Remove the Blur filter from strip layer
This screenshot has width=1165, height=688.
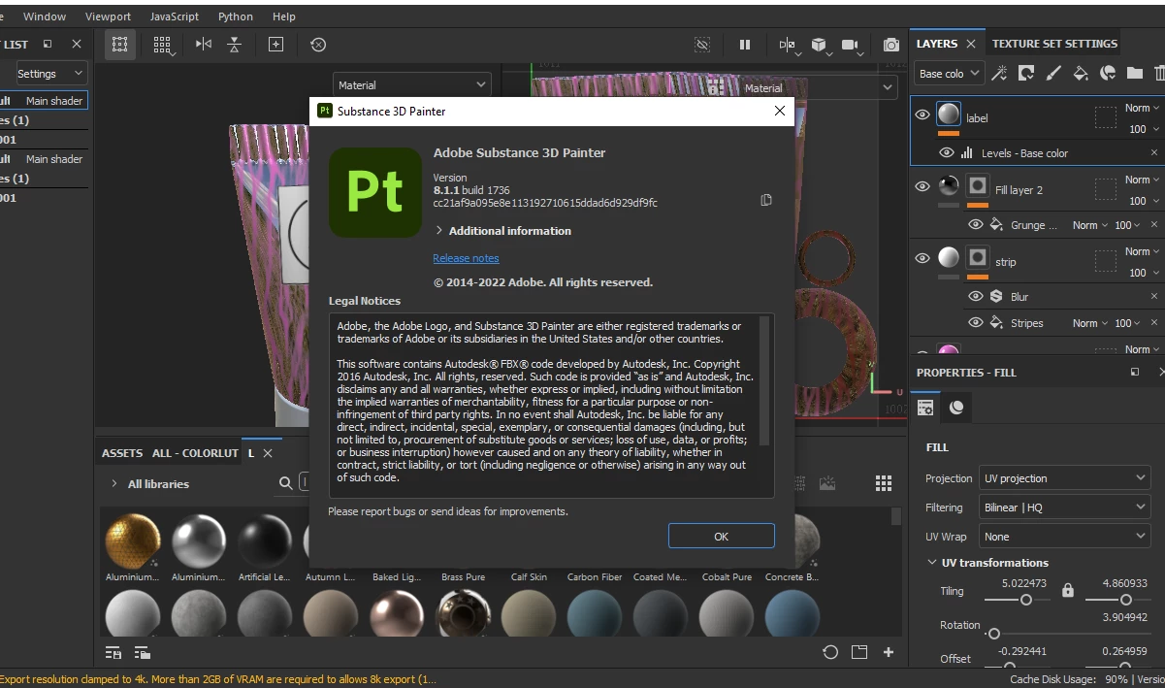1154,296
